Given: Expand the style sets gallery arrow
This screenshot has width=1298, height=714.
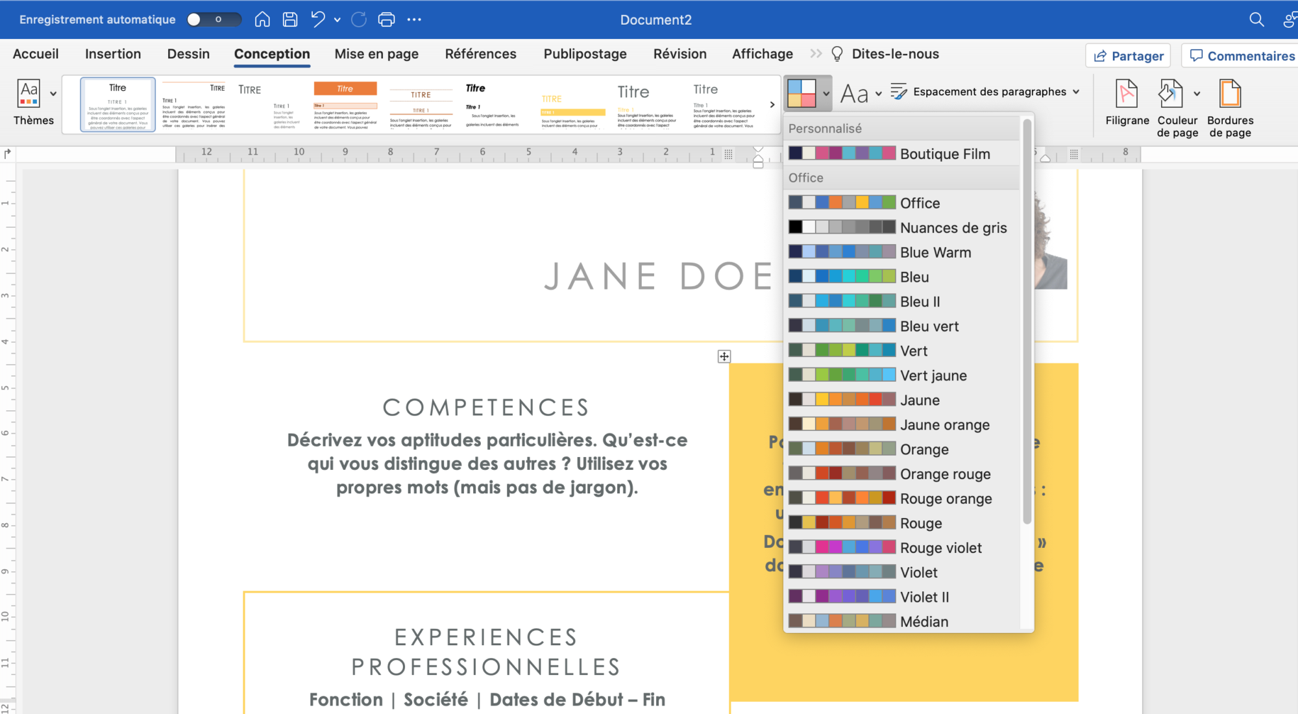Looking at the screenshot, I should click(x=772, y=105).
